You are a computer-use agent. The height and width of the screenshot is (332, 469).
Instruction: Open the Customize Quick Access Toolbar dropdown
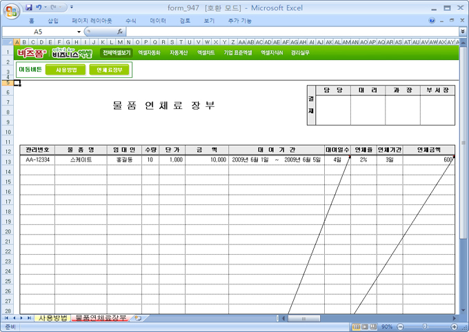coord(72,7)
